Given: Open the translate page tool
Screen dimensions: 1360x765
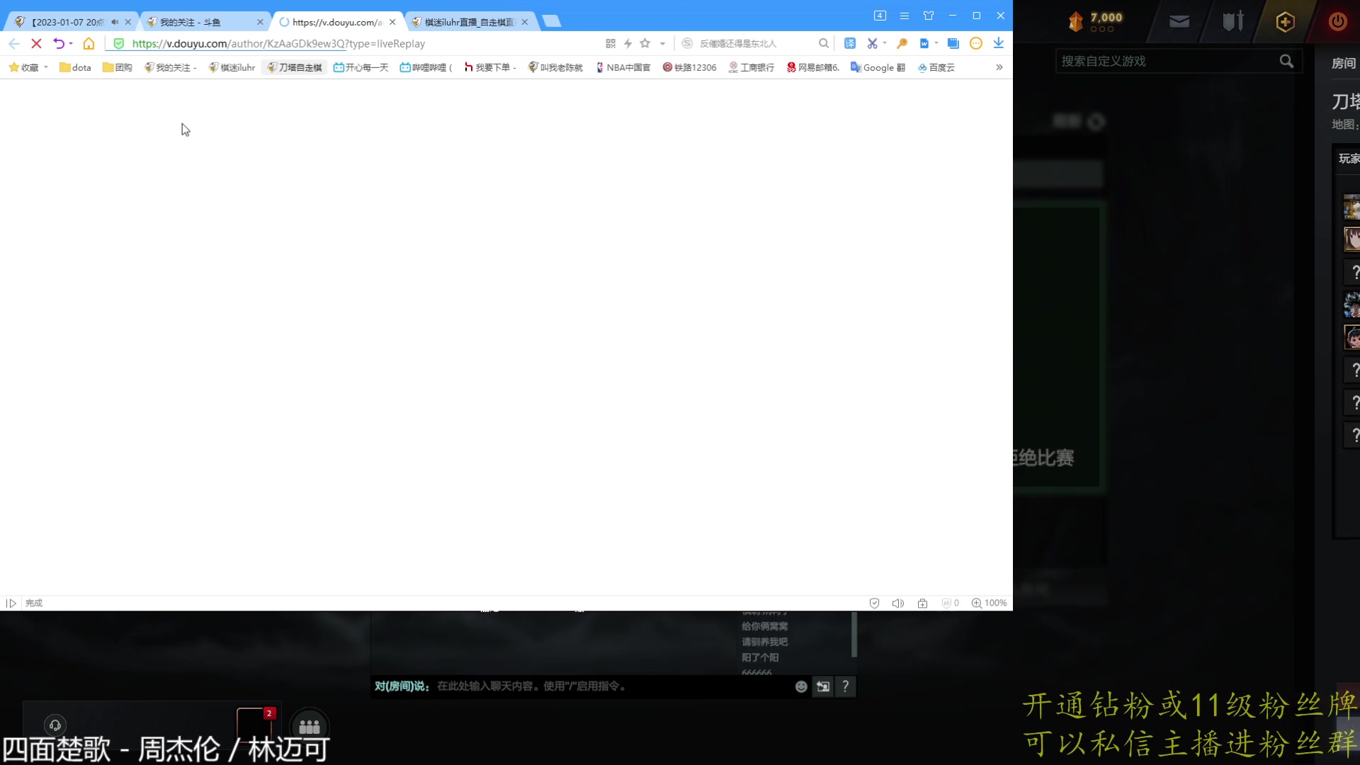Looking at the screenshot, I should 850,44.
